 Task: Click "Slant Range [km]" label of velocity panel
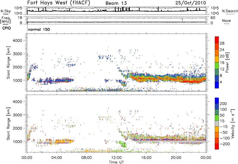(x=8, y=124)
